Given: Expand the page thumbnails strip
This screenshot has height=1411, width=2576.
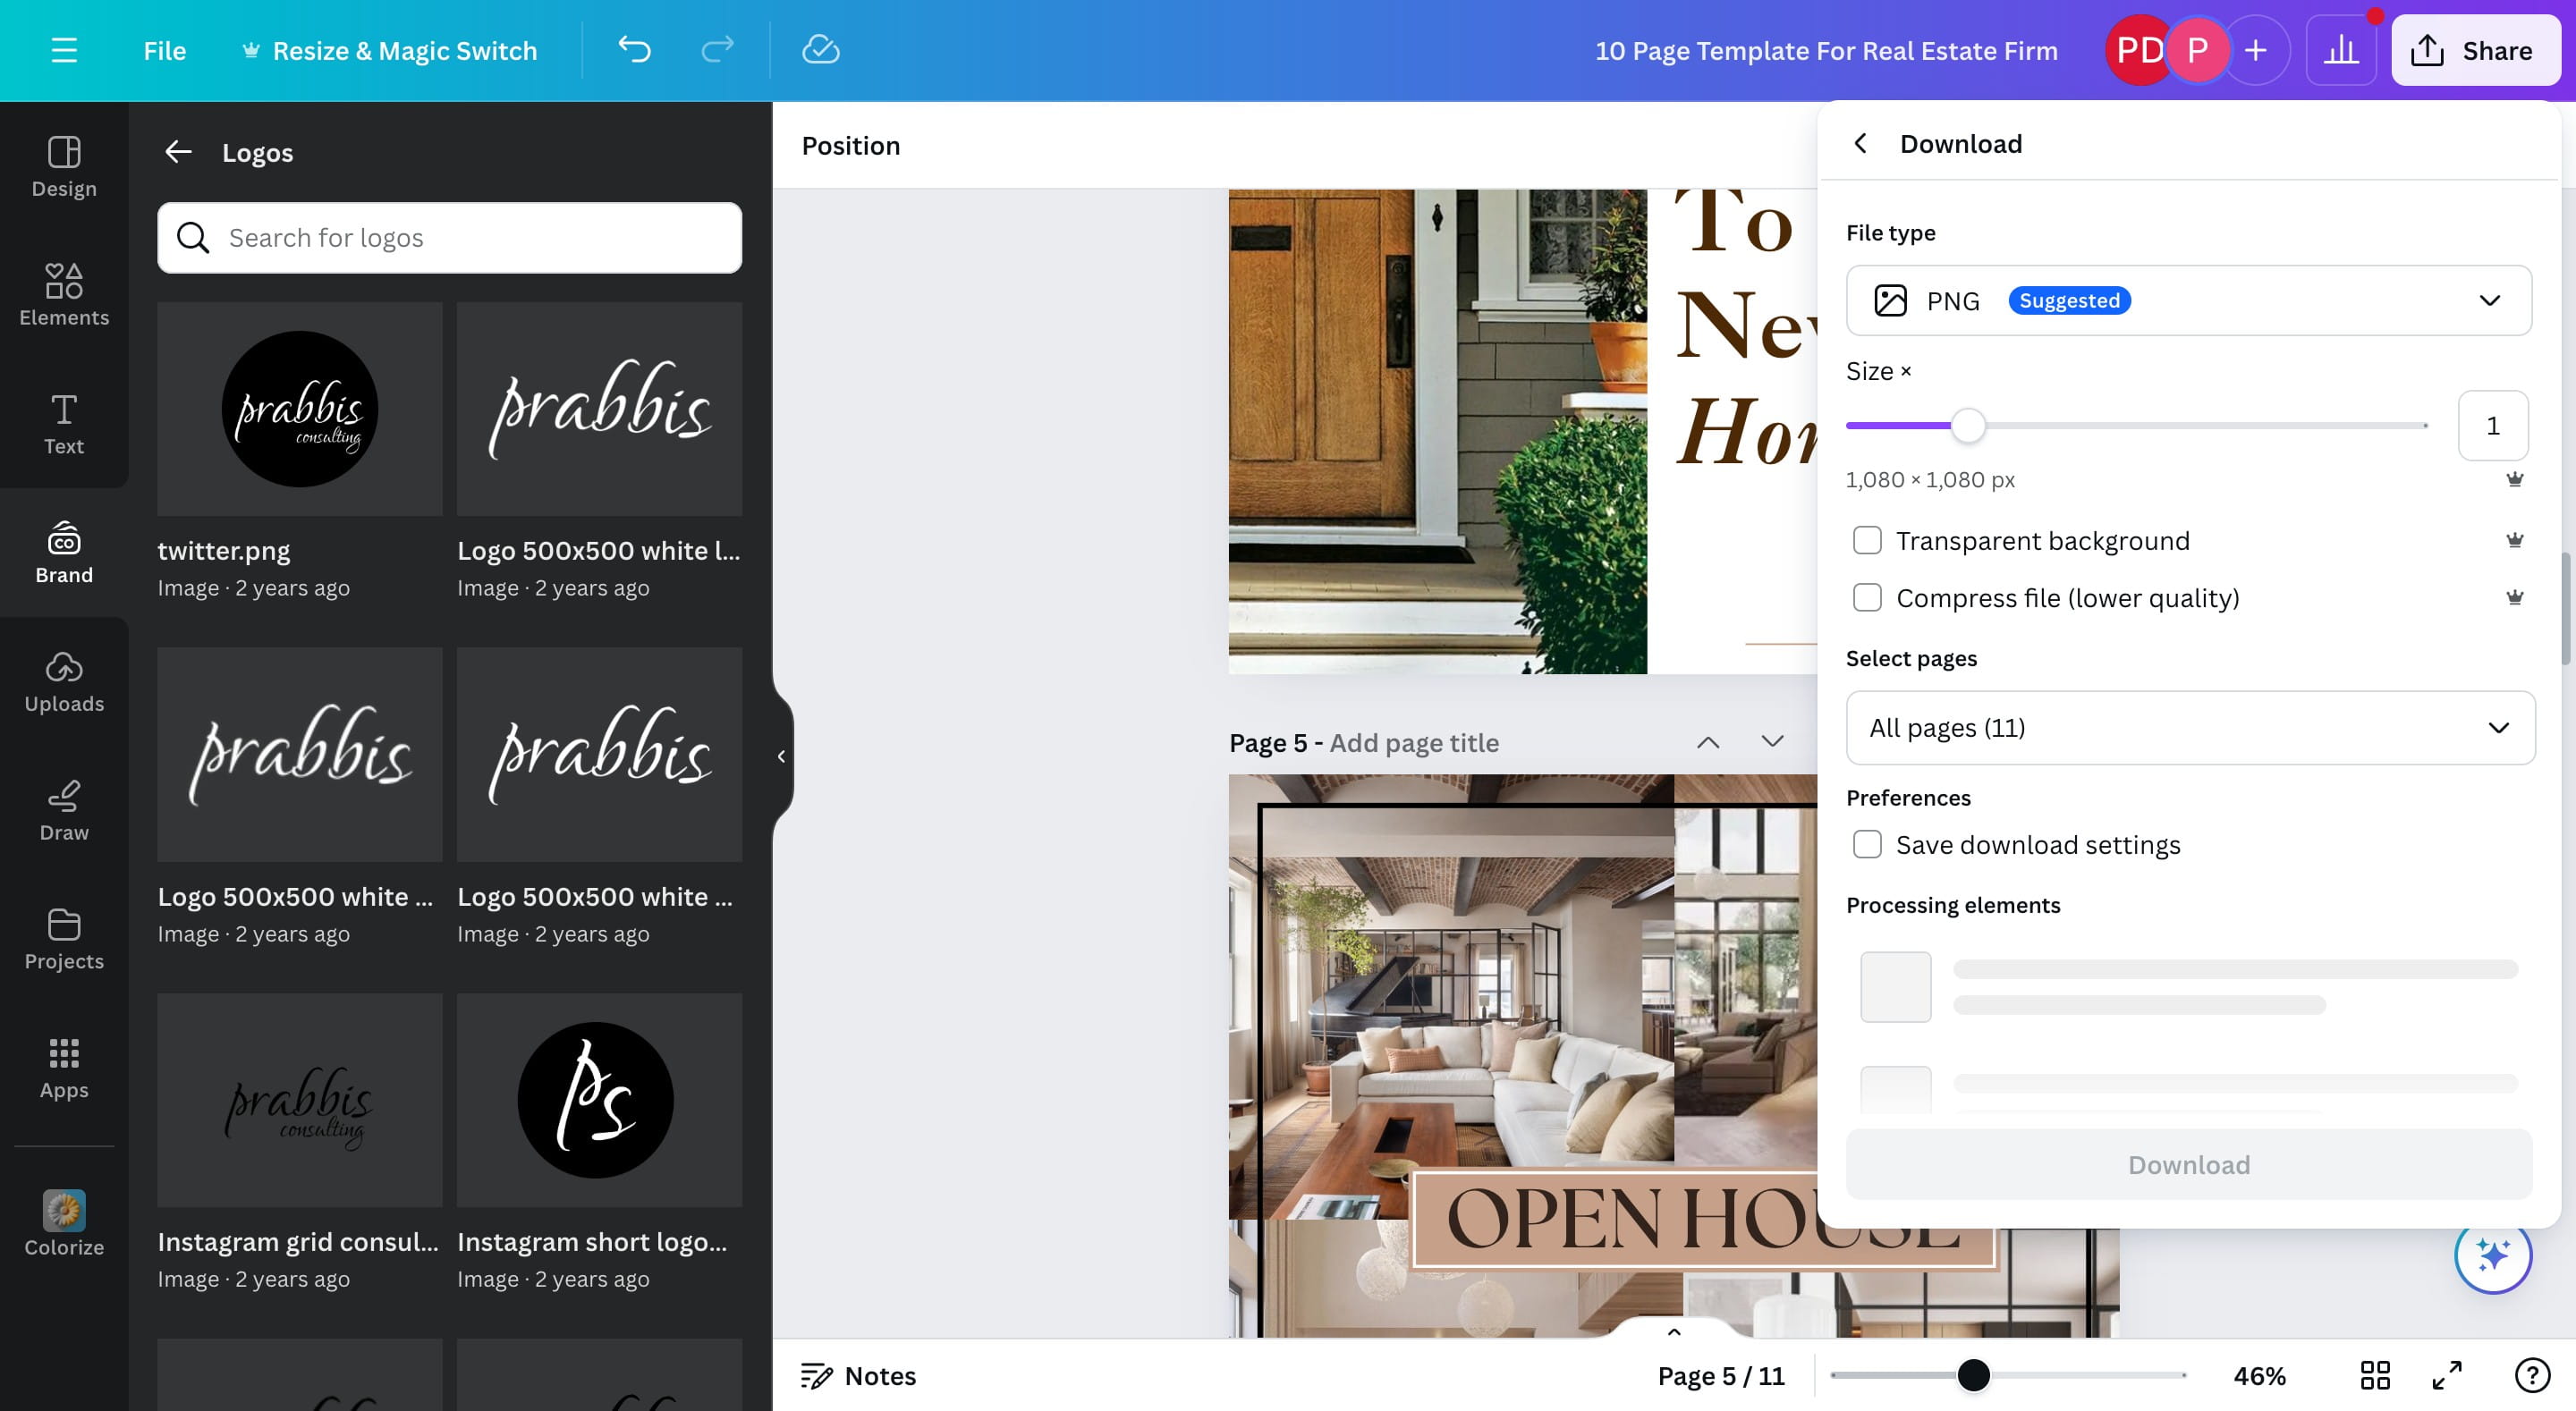Looking at the screenshot, I should pyautogui.click(x=1673, y=1331).
